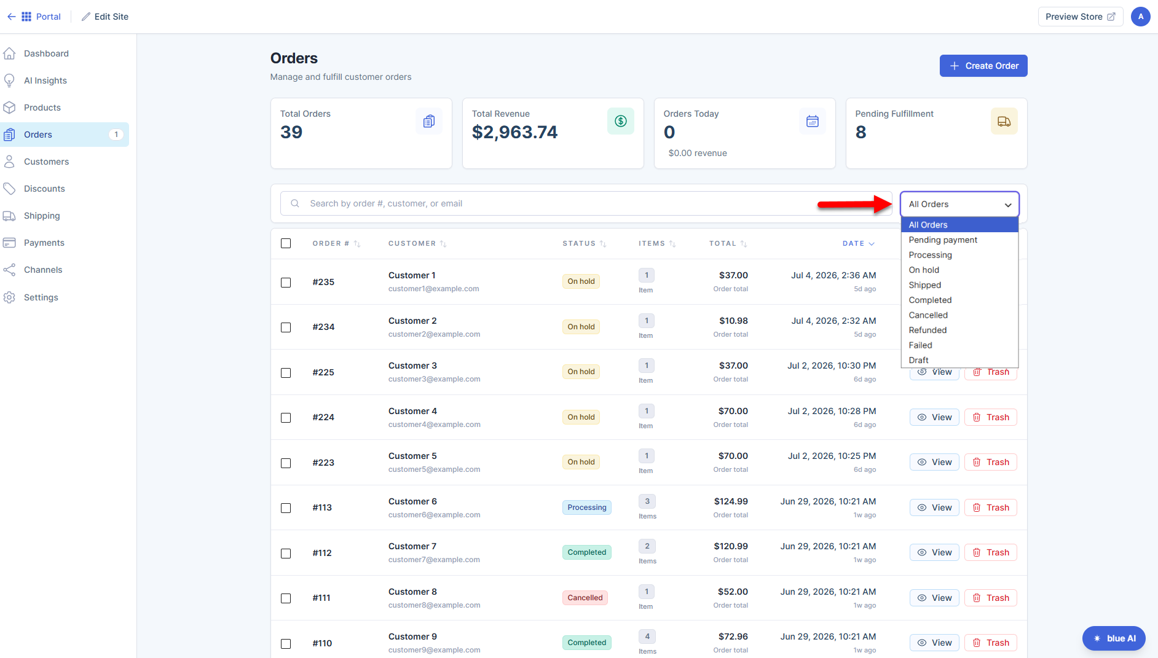1158x658 pixels.
Task: Sort by Order # column
Action: tap(336, 244)
